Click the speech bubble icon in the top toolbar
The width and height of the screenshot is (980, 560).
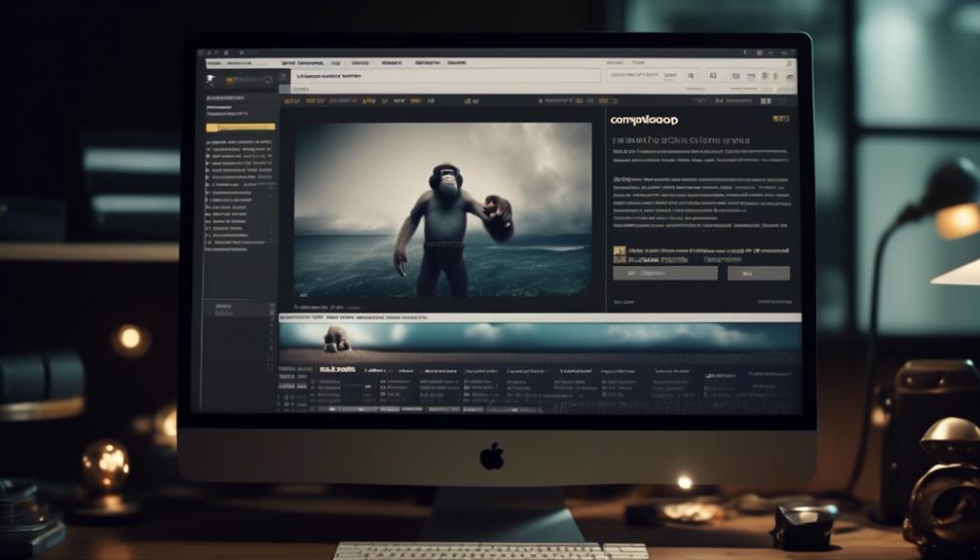click(x=735, y=75)
